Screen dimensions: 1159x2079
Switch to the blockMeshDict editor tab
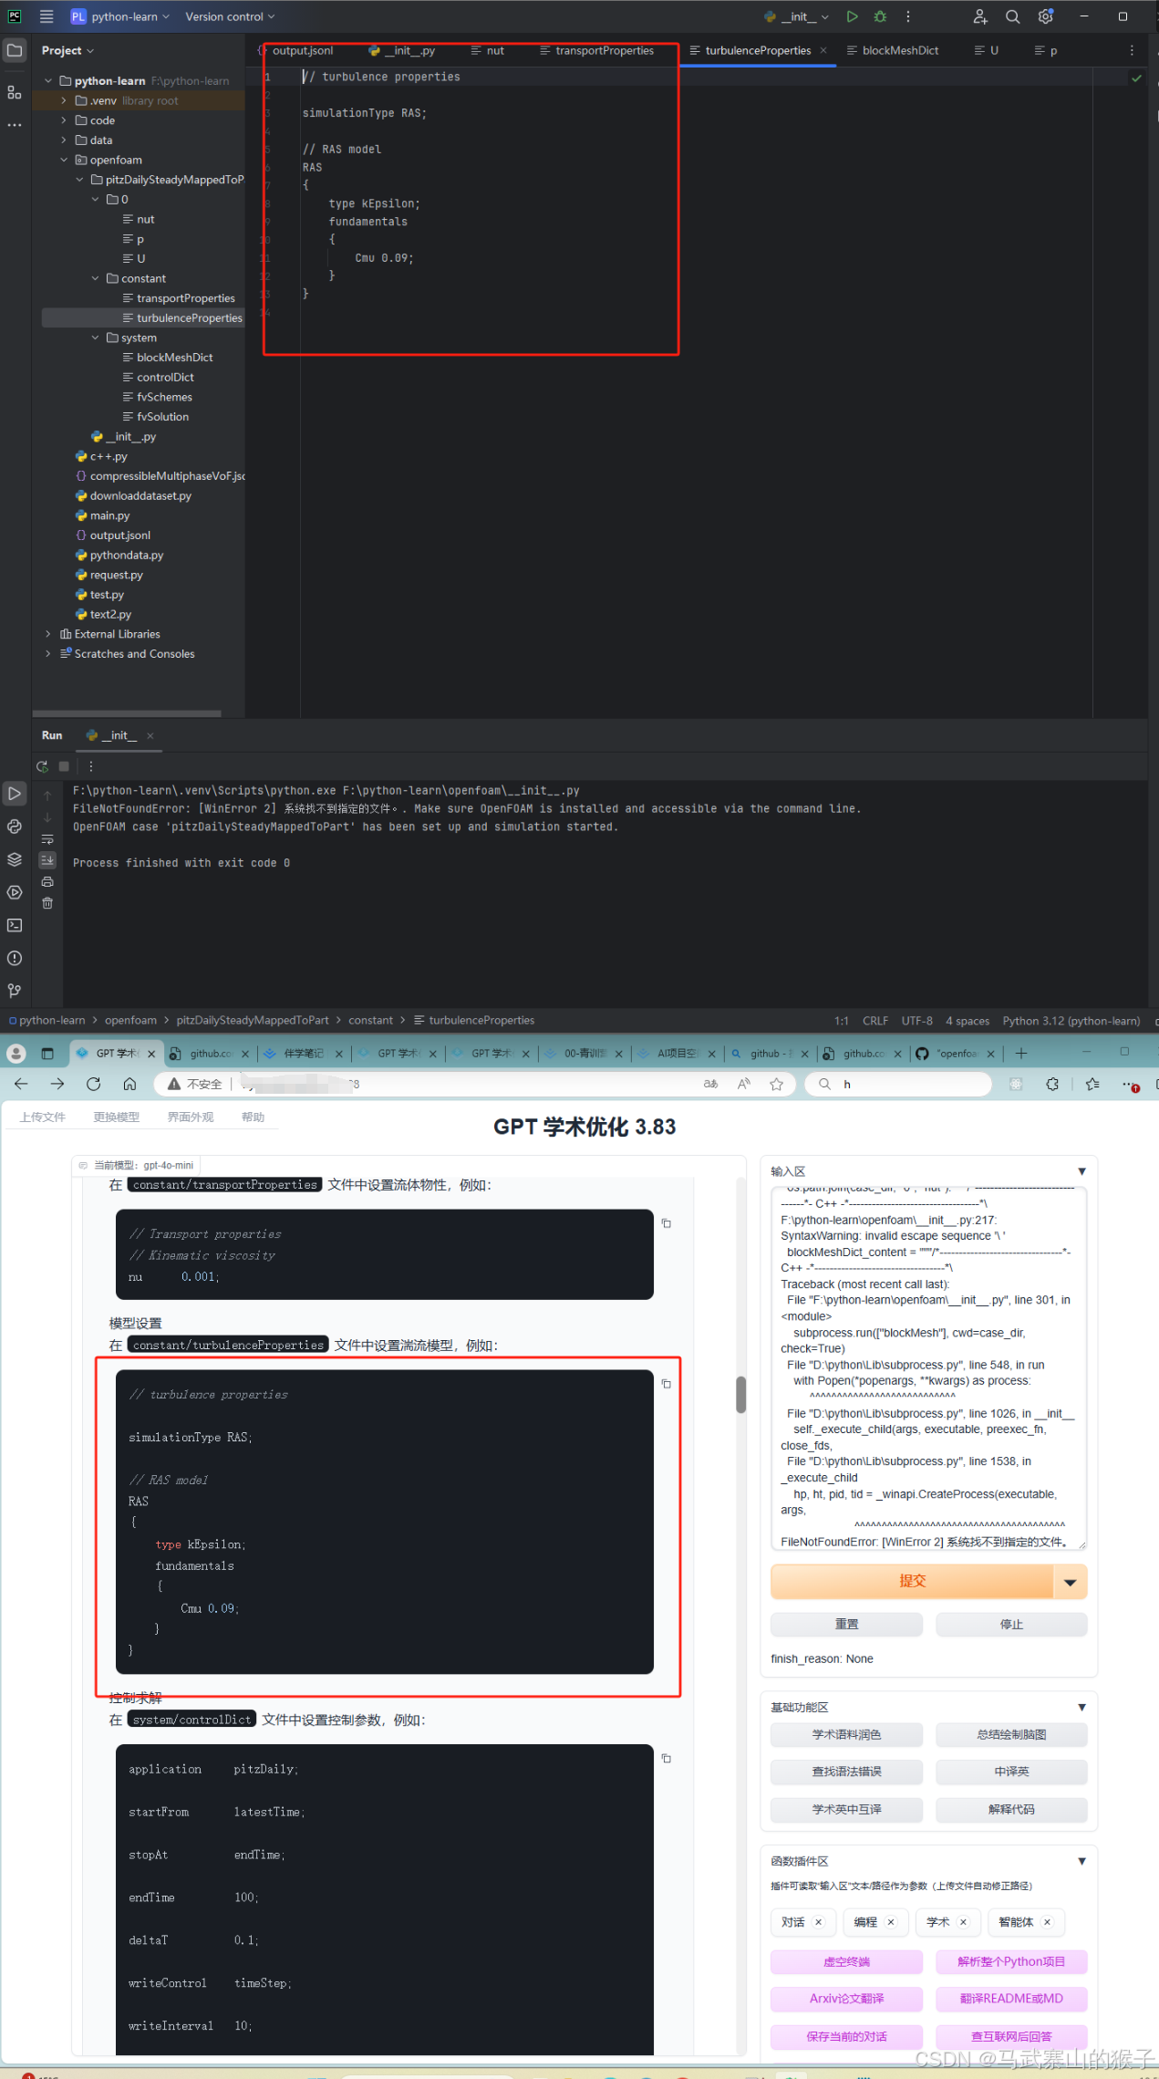point(893,50)
